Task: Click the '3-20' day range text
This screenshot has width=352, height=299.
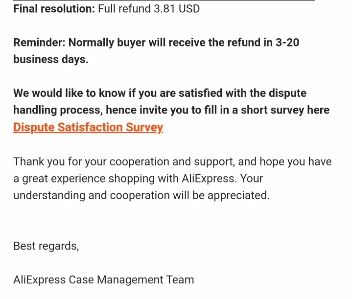Action: tap(287, 43)
